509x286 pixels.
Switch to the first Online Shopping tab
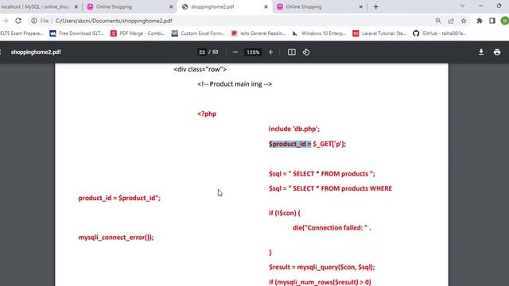point(129,6)
